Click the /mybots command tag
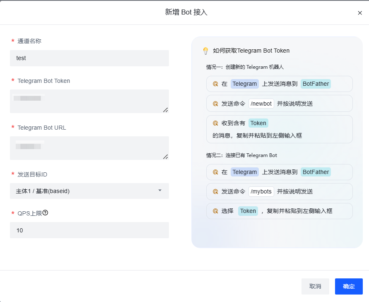Viewport: 369px width, 302px height. pos(261,191)
